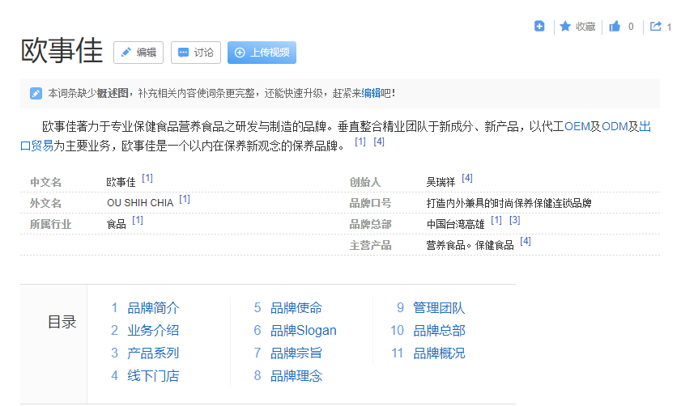
Task: Jump to section 11 品牌概况
Action: tap(439, 353)
